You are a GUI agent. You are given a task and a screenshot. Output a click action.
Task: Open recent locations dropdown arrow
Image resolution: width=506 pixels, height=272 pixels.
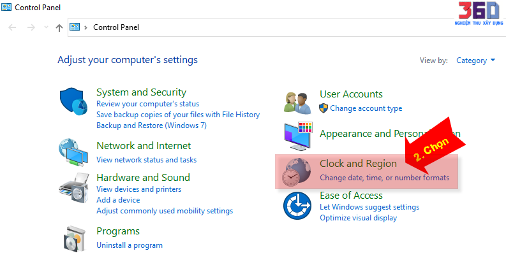click(x=46, y=27)
